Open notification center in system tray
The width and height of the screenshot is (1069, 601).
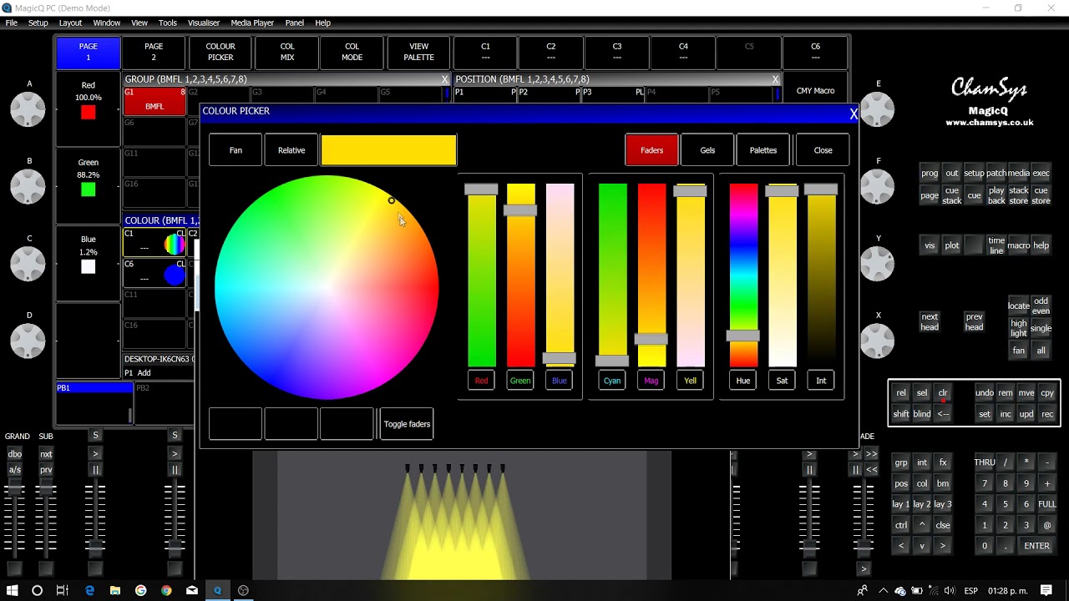[x=1046, y=590]
